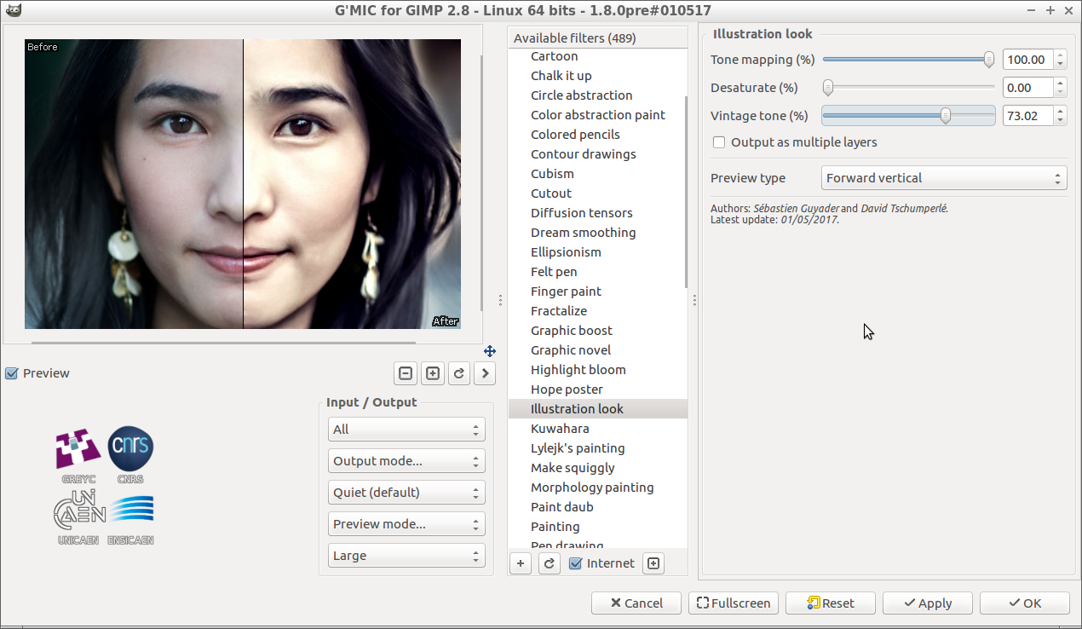Click the Reset button

point(831,603)
